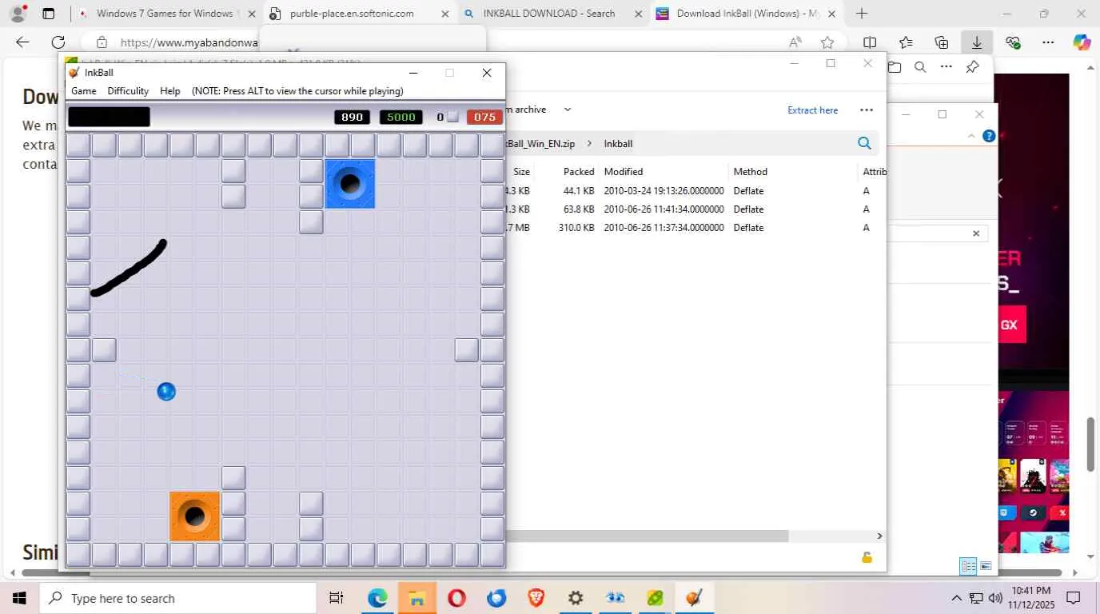Click the green 5000 score display
The height and width of the screenshot is (614, 1100).
pos(401,117)
